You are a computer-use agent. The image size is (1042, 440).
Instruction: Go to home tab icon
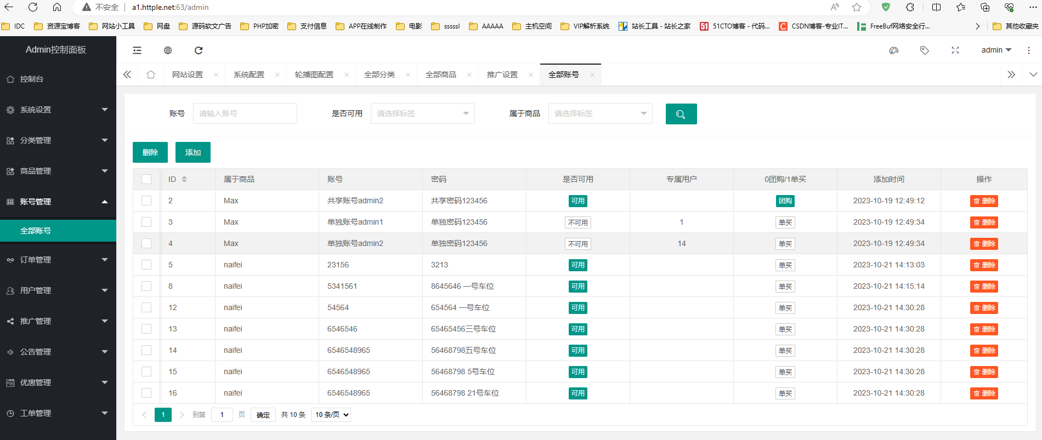click(x=151, y=75)
